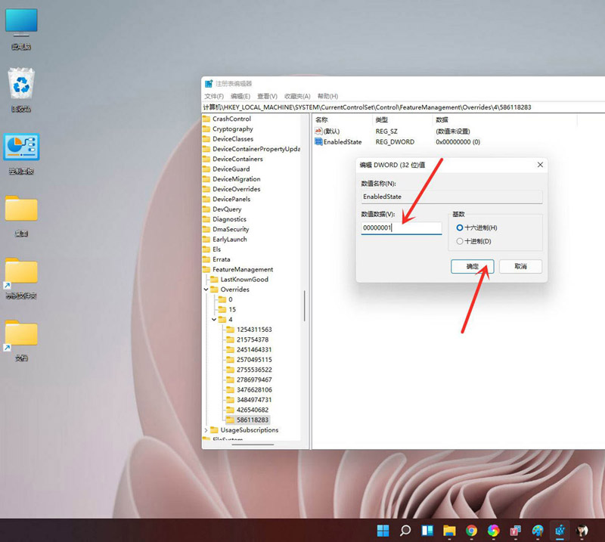
Task: Collapse the folder 4 tree node
Action: click(x=214, y=320)
